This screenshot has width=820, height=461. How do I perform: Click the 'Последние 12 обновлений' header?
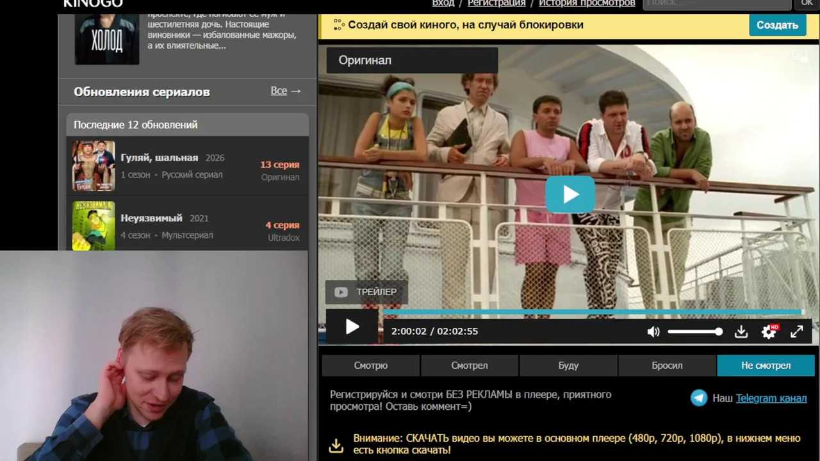click(187, 125)
